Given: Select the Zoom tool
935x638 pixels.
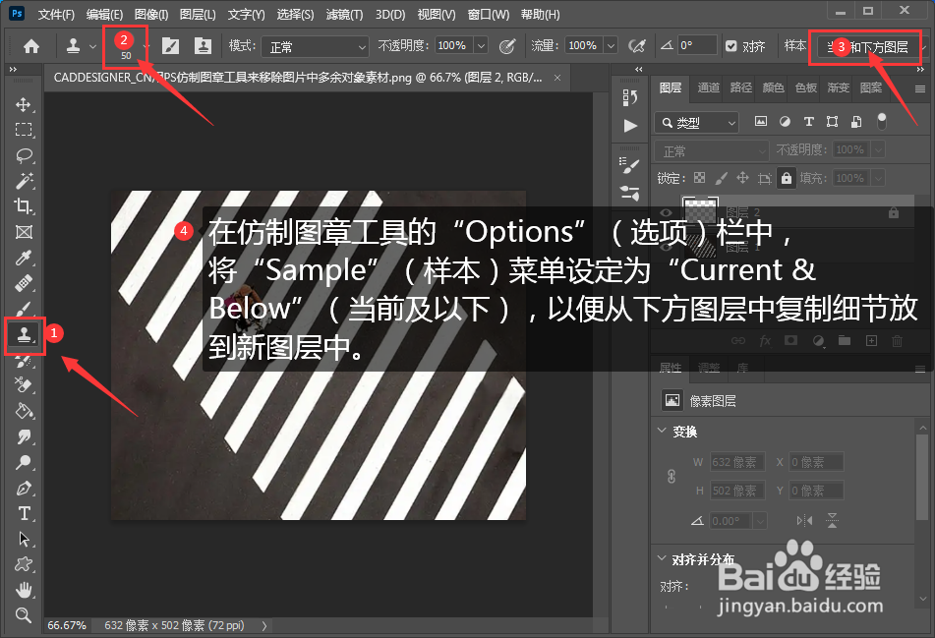Looking at the screenshot, I should click(x=24, y=615).
